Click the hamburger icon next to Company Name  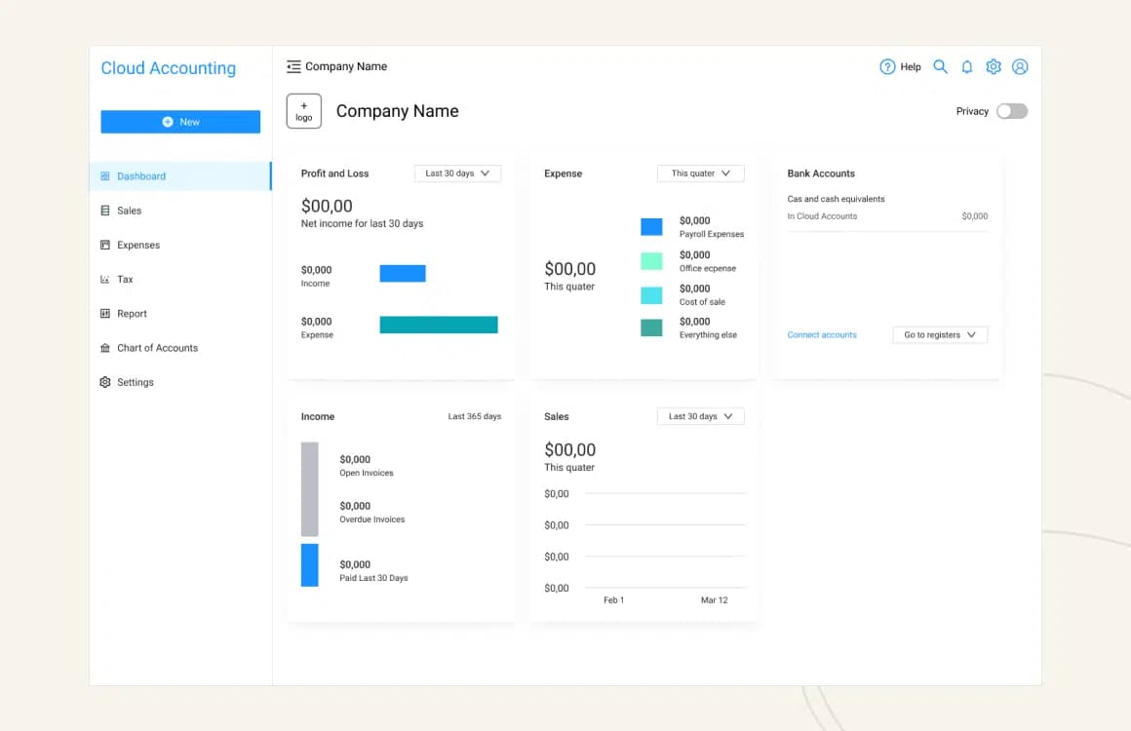(292, 66)
